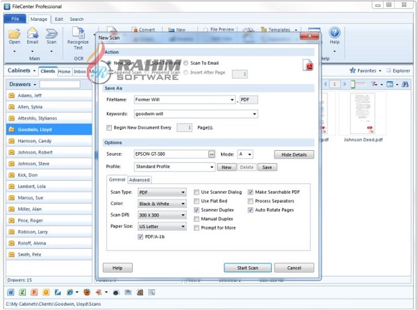417x310 pixels.
Task: Enable Manual Duplex checkbox
Action: pyautogui.click(x=197, y=219)
